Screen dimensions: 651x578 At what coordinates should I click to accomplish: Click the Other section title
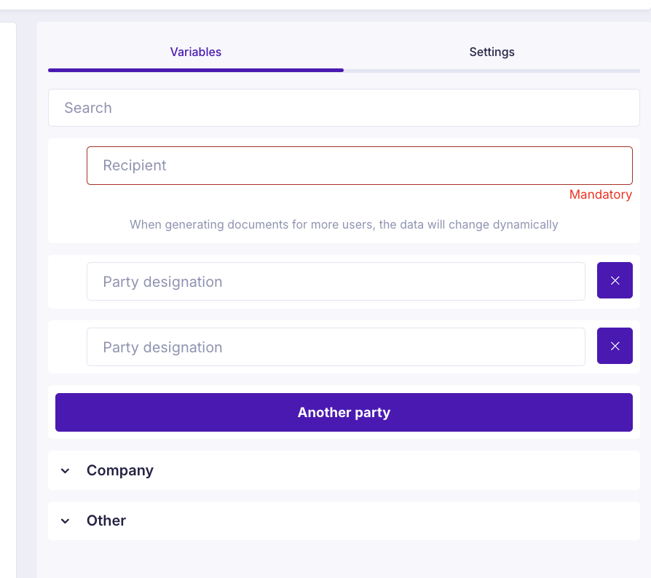(x=106, y=521)
